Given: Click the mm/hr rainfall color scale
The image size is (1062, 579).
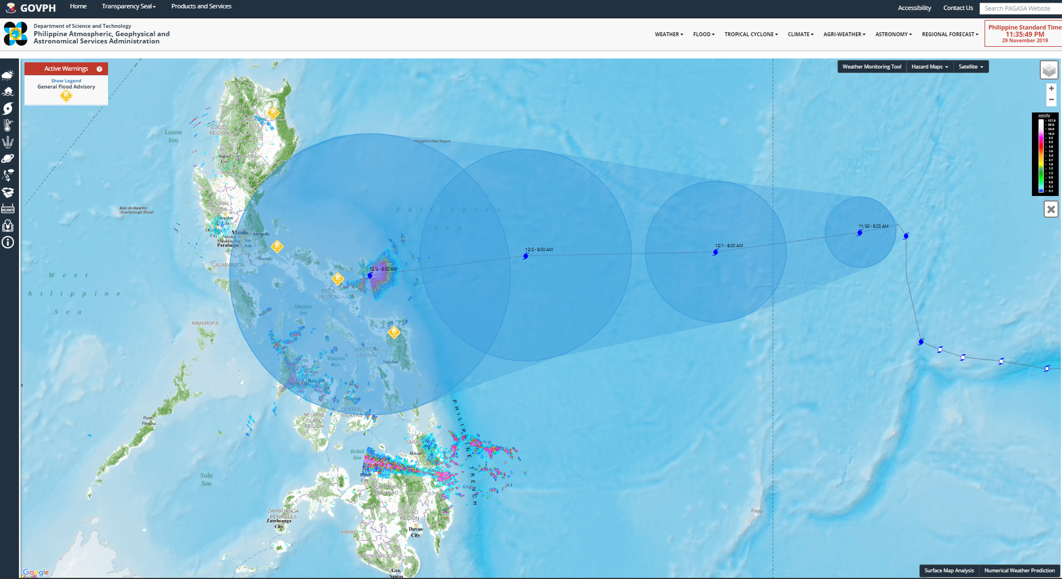Looking at the screenshot, I should (1045, 154).
